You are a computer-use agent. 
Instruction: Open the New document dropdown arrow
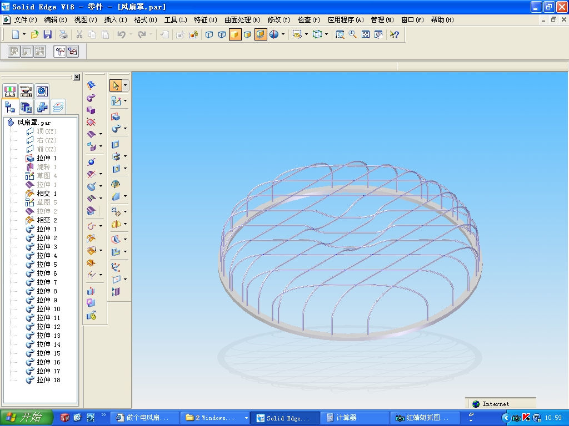click(24, 34)
